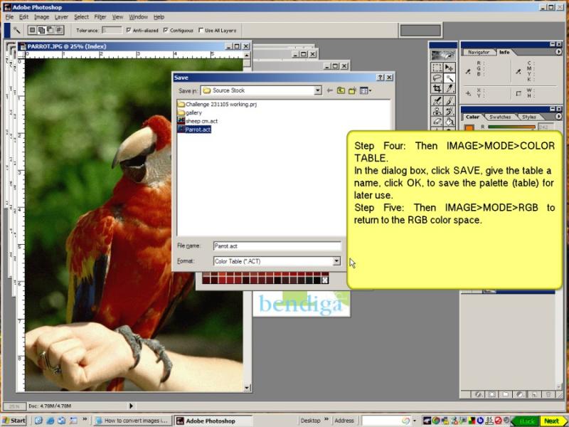Click a swatch in the color table strip
The height and width of the screenshot is (427, 569).
[265, 278]
